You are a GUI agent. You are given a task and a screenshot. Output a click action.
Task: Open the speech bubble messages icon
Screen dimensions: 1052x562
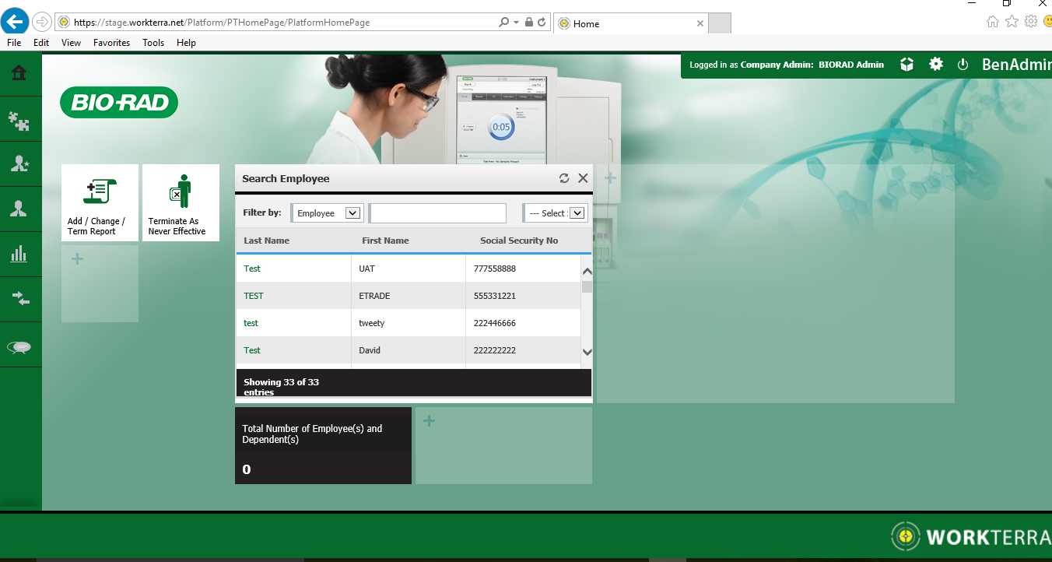click(x=19, y=347)
